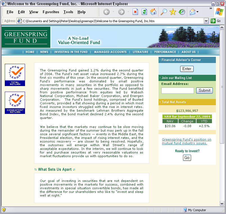Click the Financial Advisor's Corner heading
226x214 pixels.
click(x=181, y=60)
